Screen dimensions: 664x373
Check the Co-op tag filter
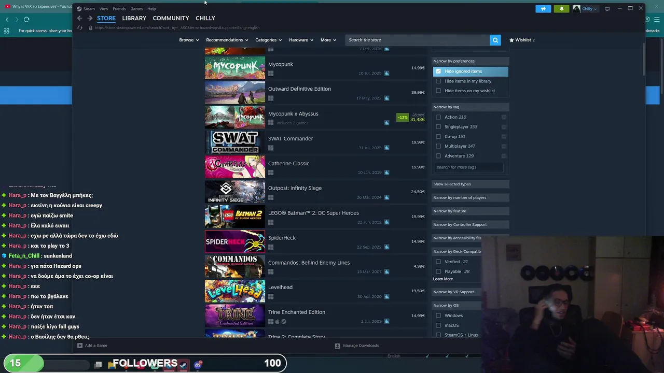438,137
